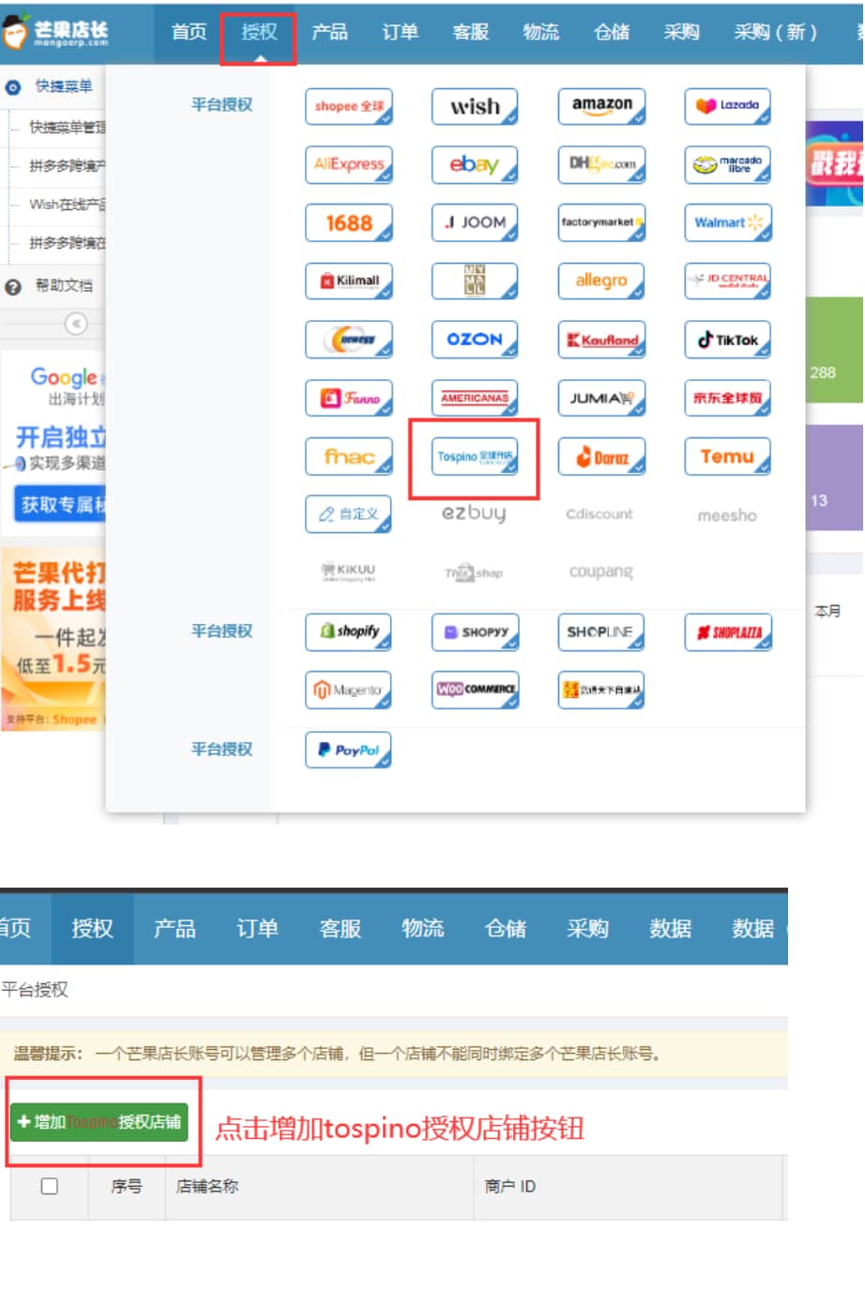The width and height of the screenshot is (865, 1292).
Task: Select the Magento tile
Action: click(x=349, y=690)
